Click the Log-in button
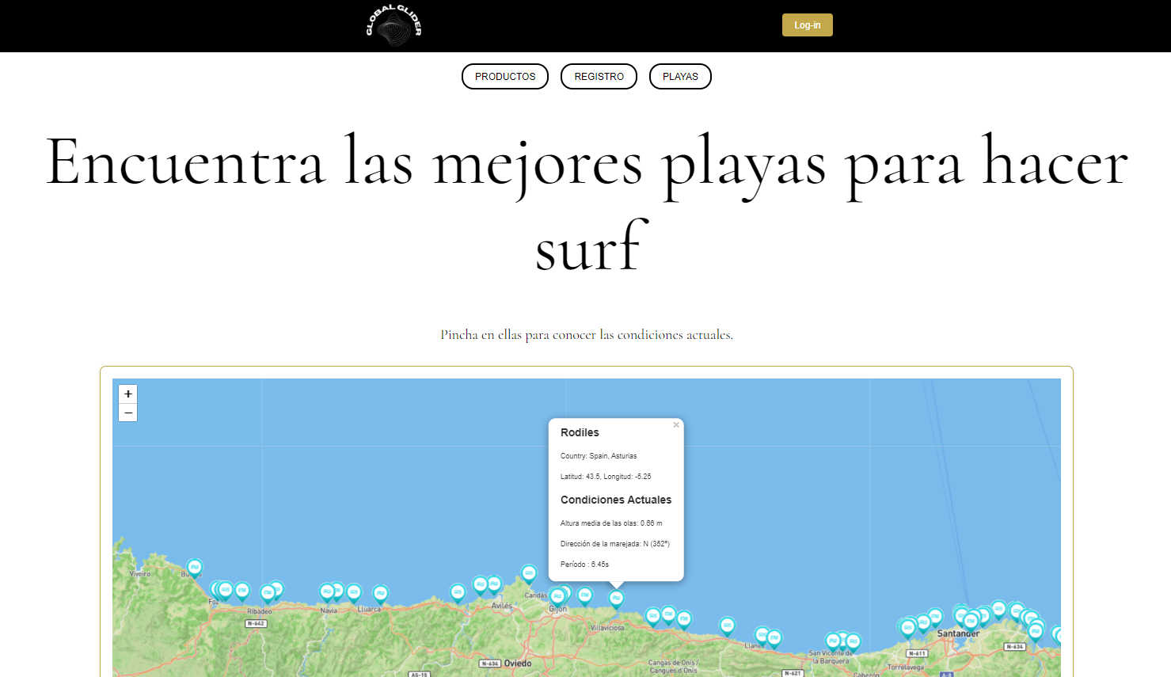Screen dimensions: 1171x677 tap(808, 25)
